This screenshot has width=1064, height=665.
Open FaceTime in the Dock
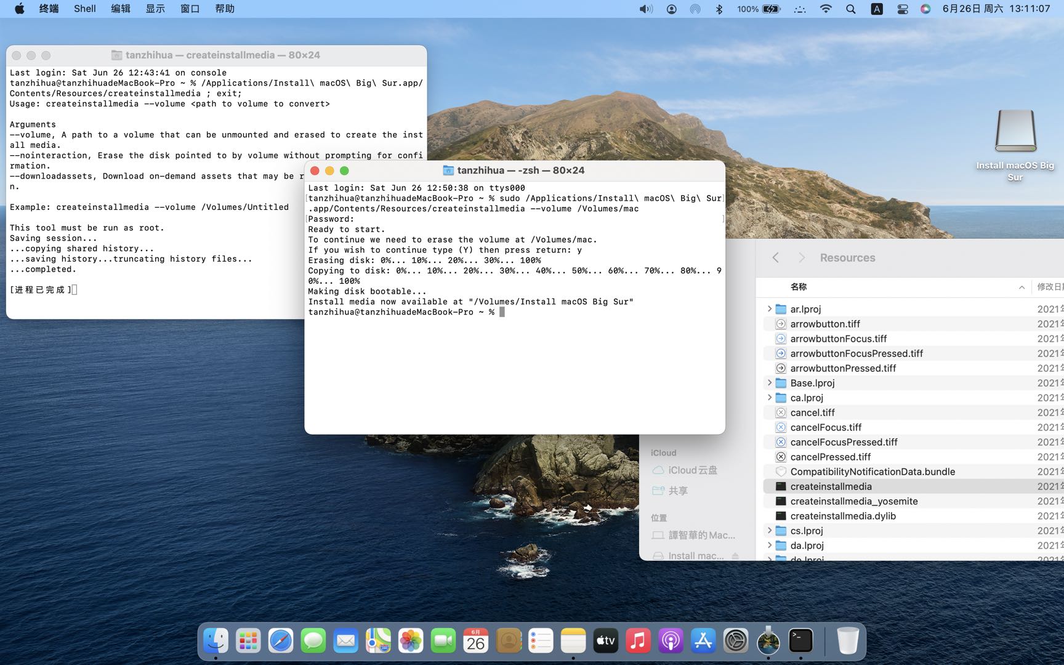(443, 641)
